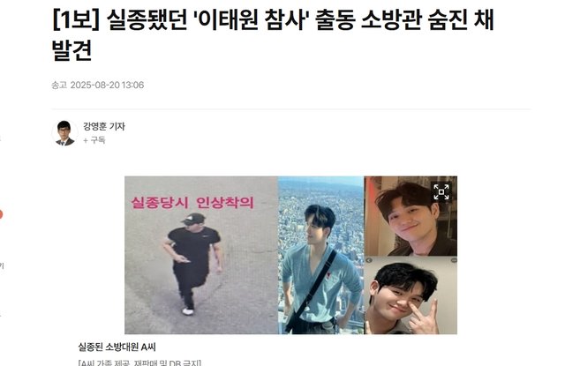
Task: Click the word 발견 on the headline's second line
Action: coord(72,50)
